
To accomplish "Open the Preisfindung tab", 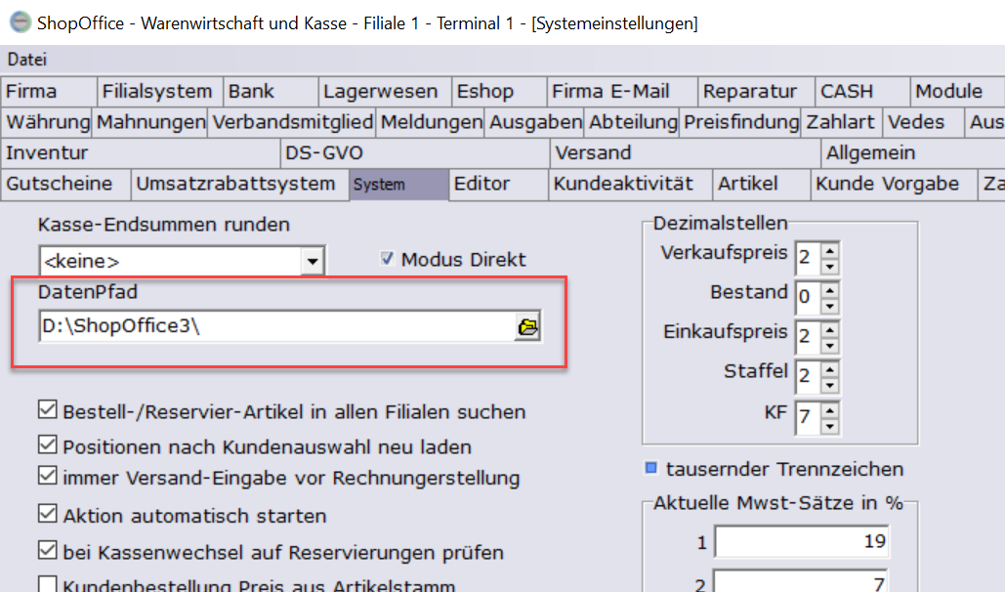I will [x=741, y=122].
